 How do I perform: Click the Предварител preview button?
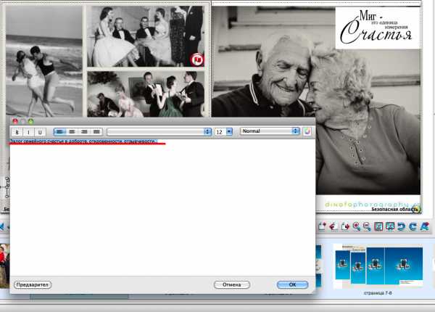click(33, 285)
